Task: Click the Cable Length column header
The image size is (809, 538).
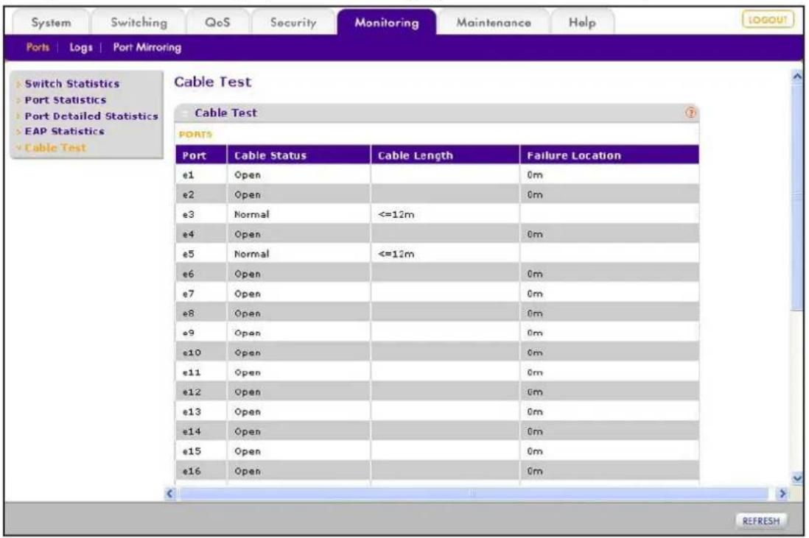Action: pos(445,155)
